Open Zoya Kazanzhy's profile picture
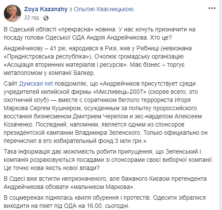 tap(12, 13)
